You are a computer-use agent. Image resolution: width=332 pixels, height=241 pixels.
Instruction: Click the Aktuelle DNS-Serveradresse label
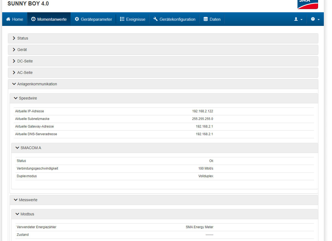tap(36, 134)
